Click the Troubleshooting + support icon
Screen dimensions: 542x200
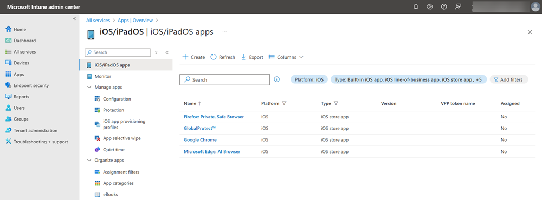tap(9, 142)
